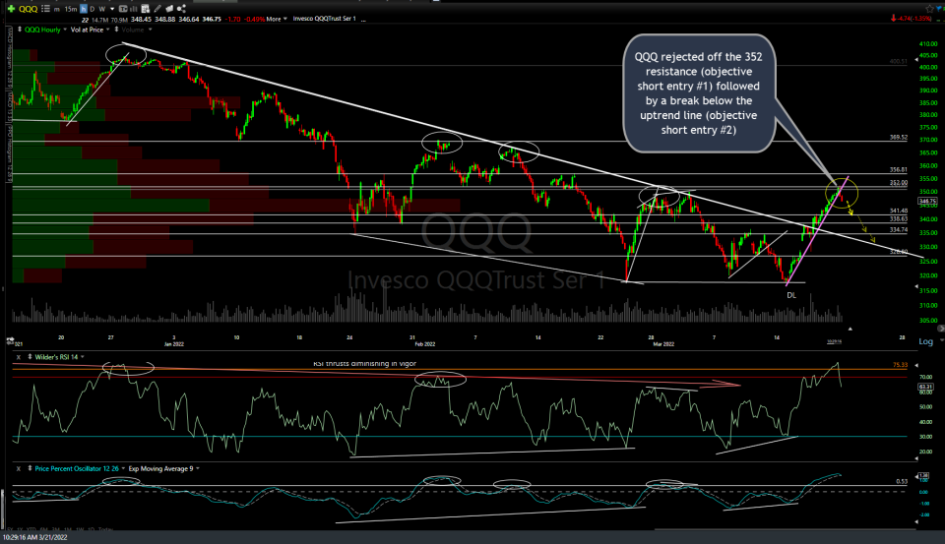Click the Feb 2022 date axis label

click(x=425, y=344)
